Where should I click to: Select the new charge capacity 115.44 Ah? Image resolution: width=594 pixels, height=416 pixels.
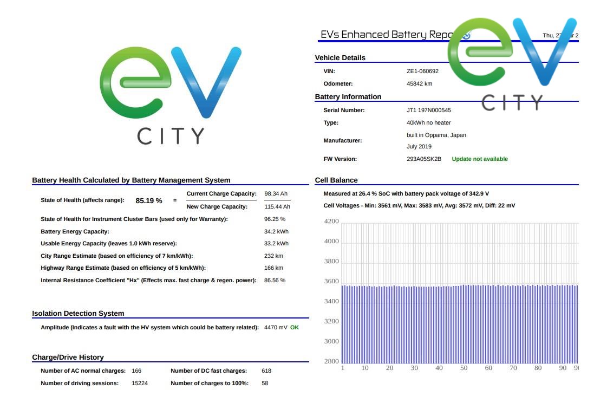point(277,207)
